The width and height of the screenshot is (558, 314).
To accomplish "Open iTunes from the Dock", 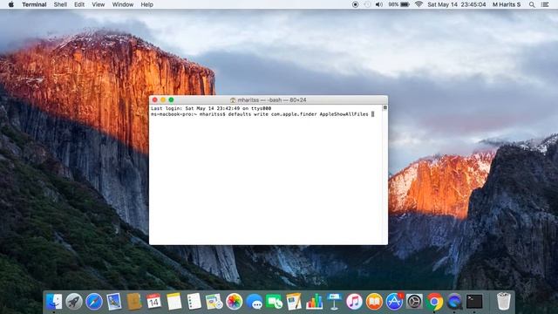I will (354, 302).
